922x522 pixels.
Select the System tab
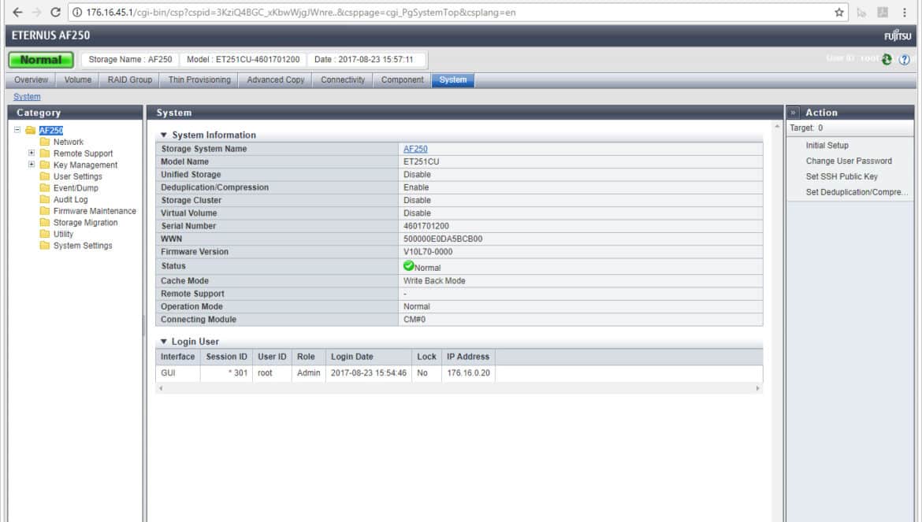(453, 80)
